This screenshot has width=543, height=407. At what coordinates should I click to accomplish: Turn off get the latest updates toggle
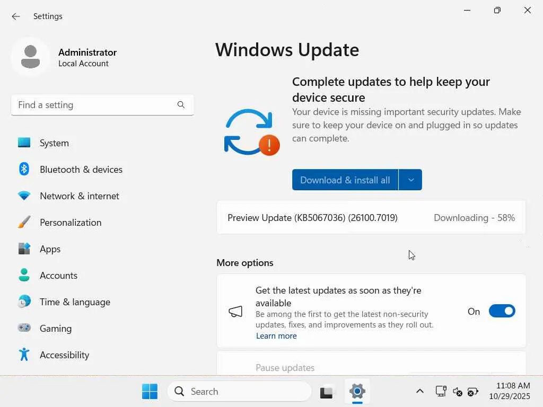point(502,311)
